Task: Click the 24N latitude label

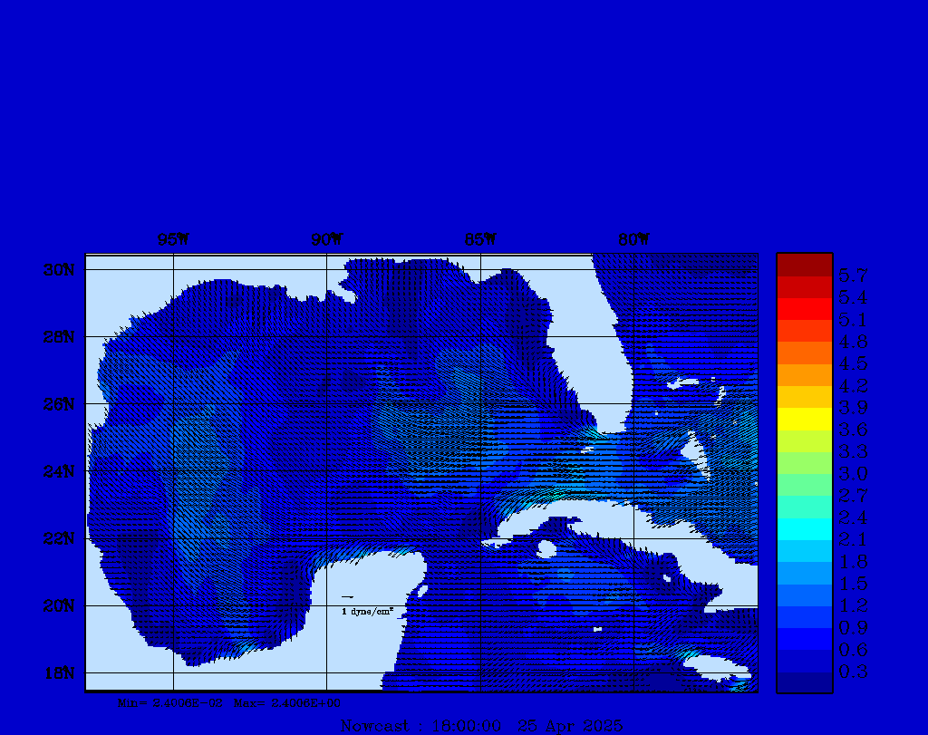Action: 58,471
